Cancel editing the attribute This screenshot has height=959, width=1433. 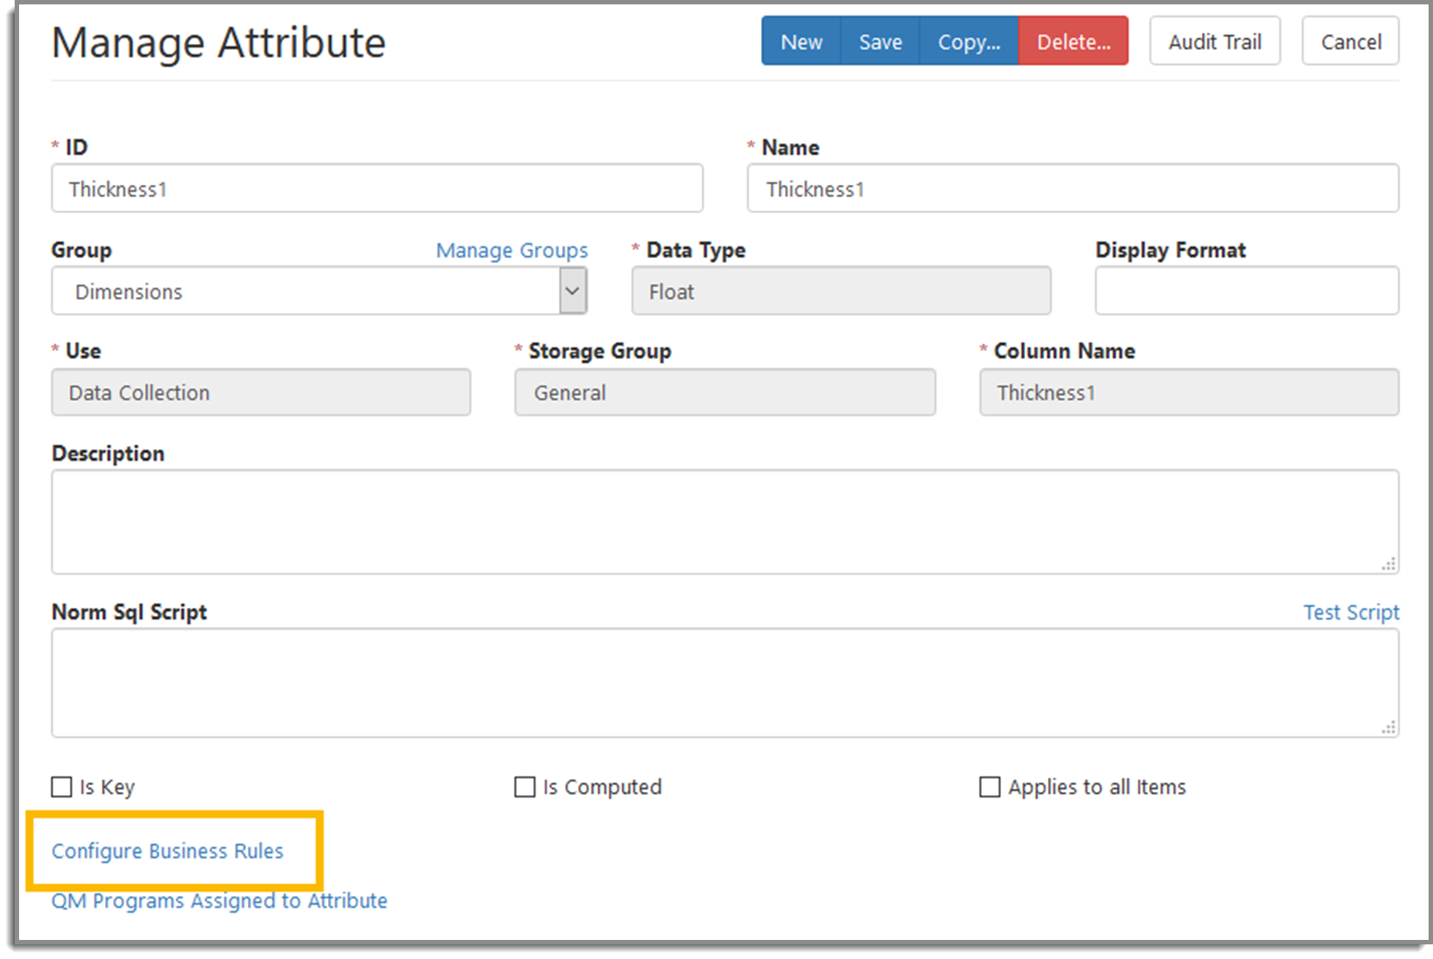tap(1350, 42)
